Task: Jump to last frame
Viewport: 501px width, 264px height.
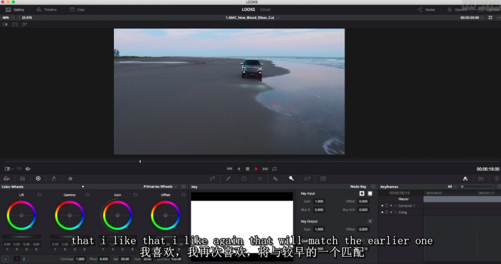Action: [265, 169]
